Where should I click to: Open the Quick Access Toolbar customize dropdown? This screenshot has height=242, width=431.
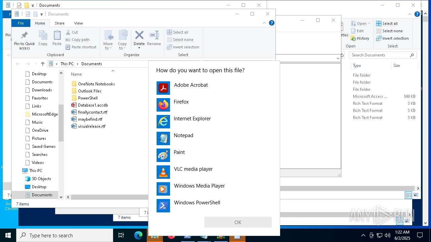[41, 14]
